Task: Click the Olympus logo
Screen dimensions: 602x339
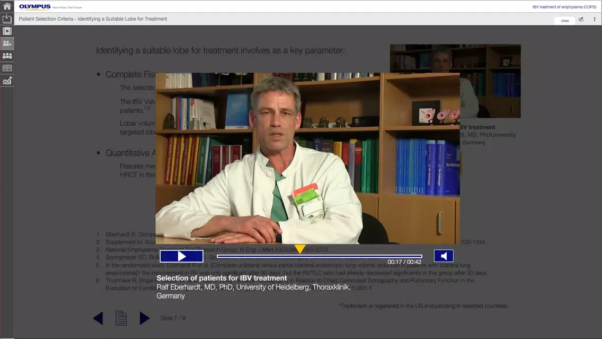Action: (x=35, y=6)
